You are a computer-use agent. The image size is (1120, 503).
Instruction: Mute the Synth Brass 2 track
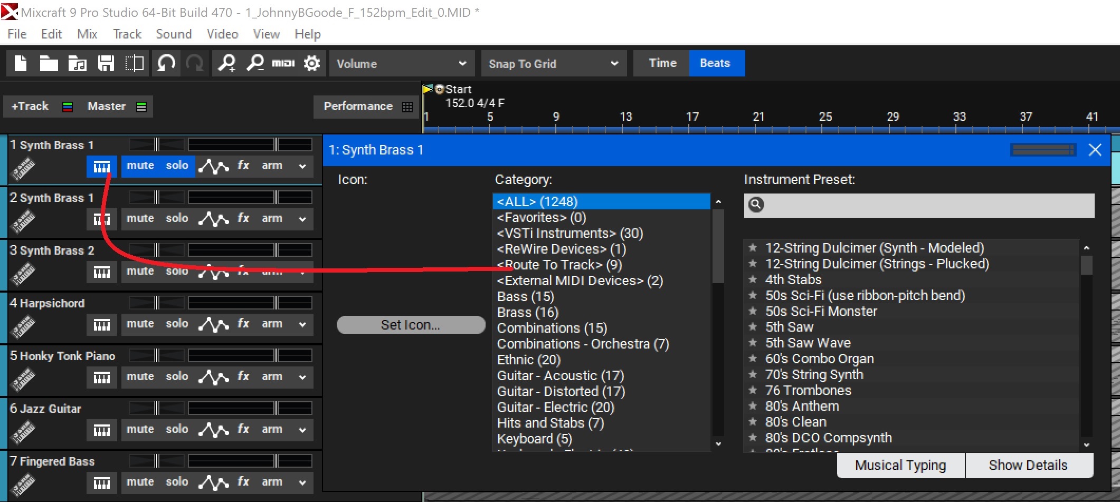140,271
